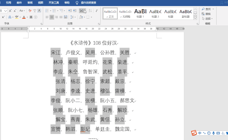Viewport: 228px width, 140px height.
Task: Click the bulleted list icon
Action: click(x=47, y=11)
